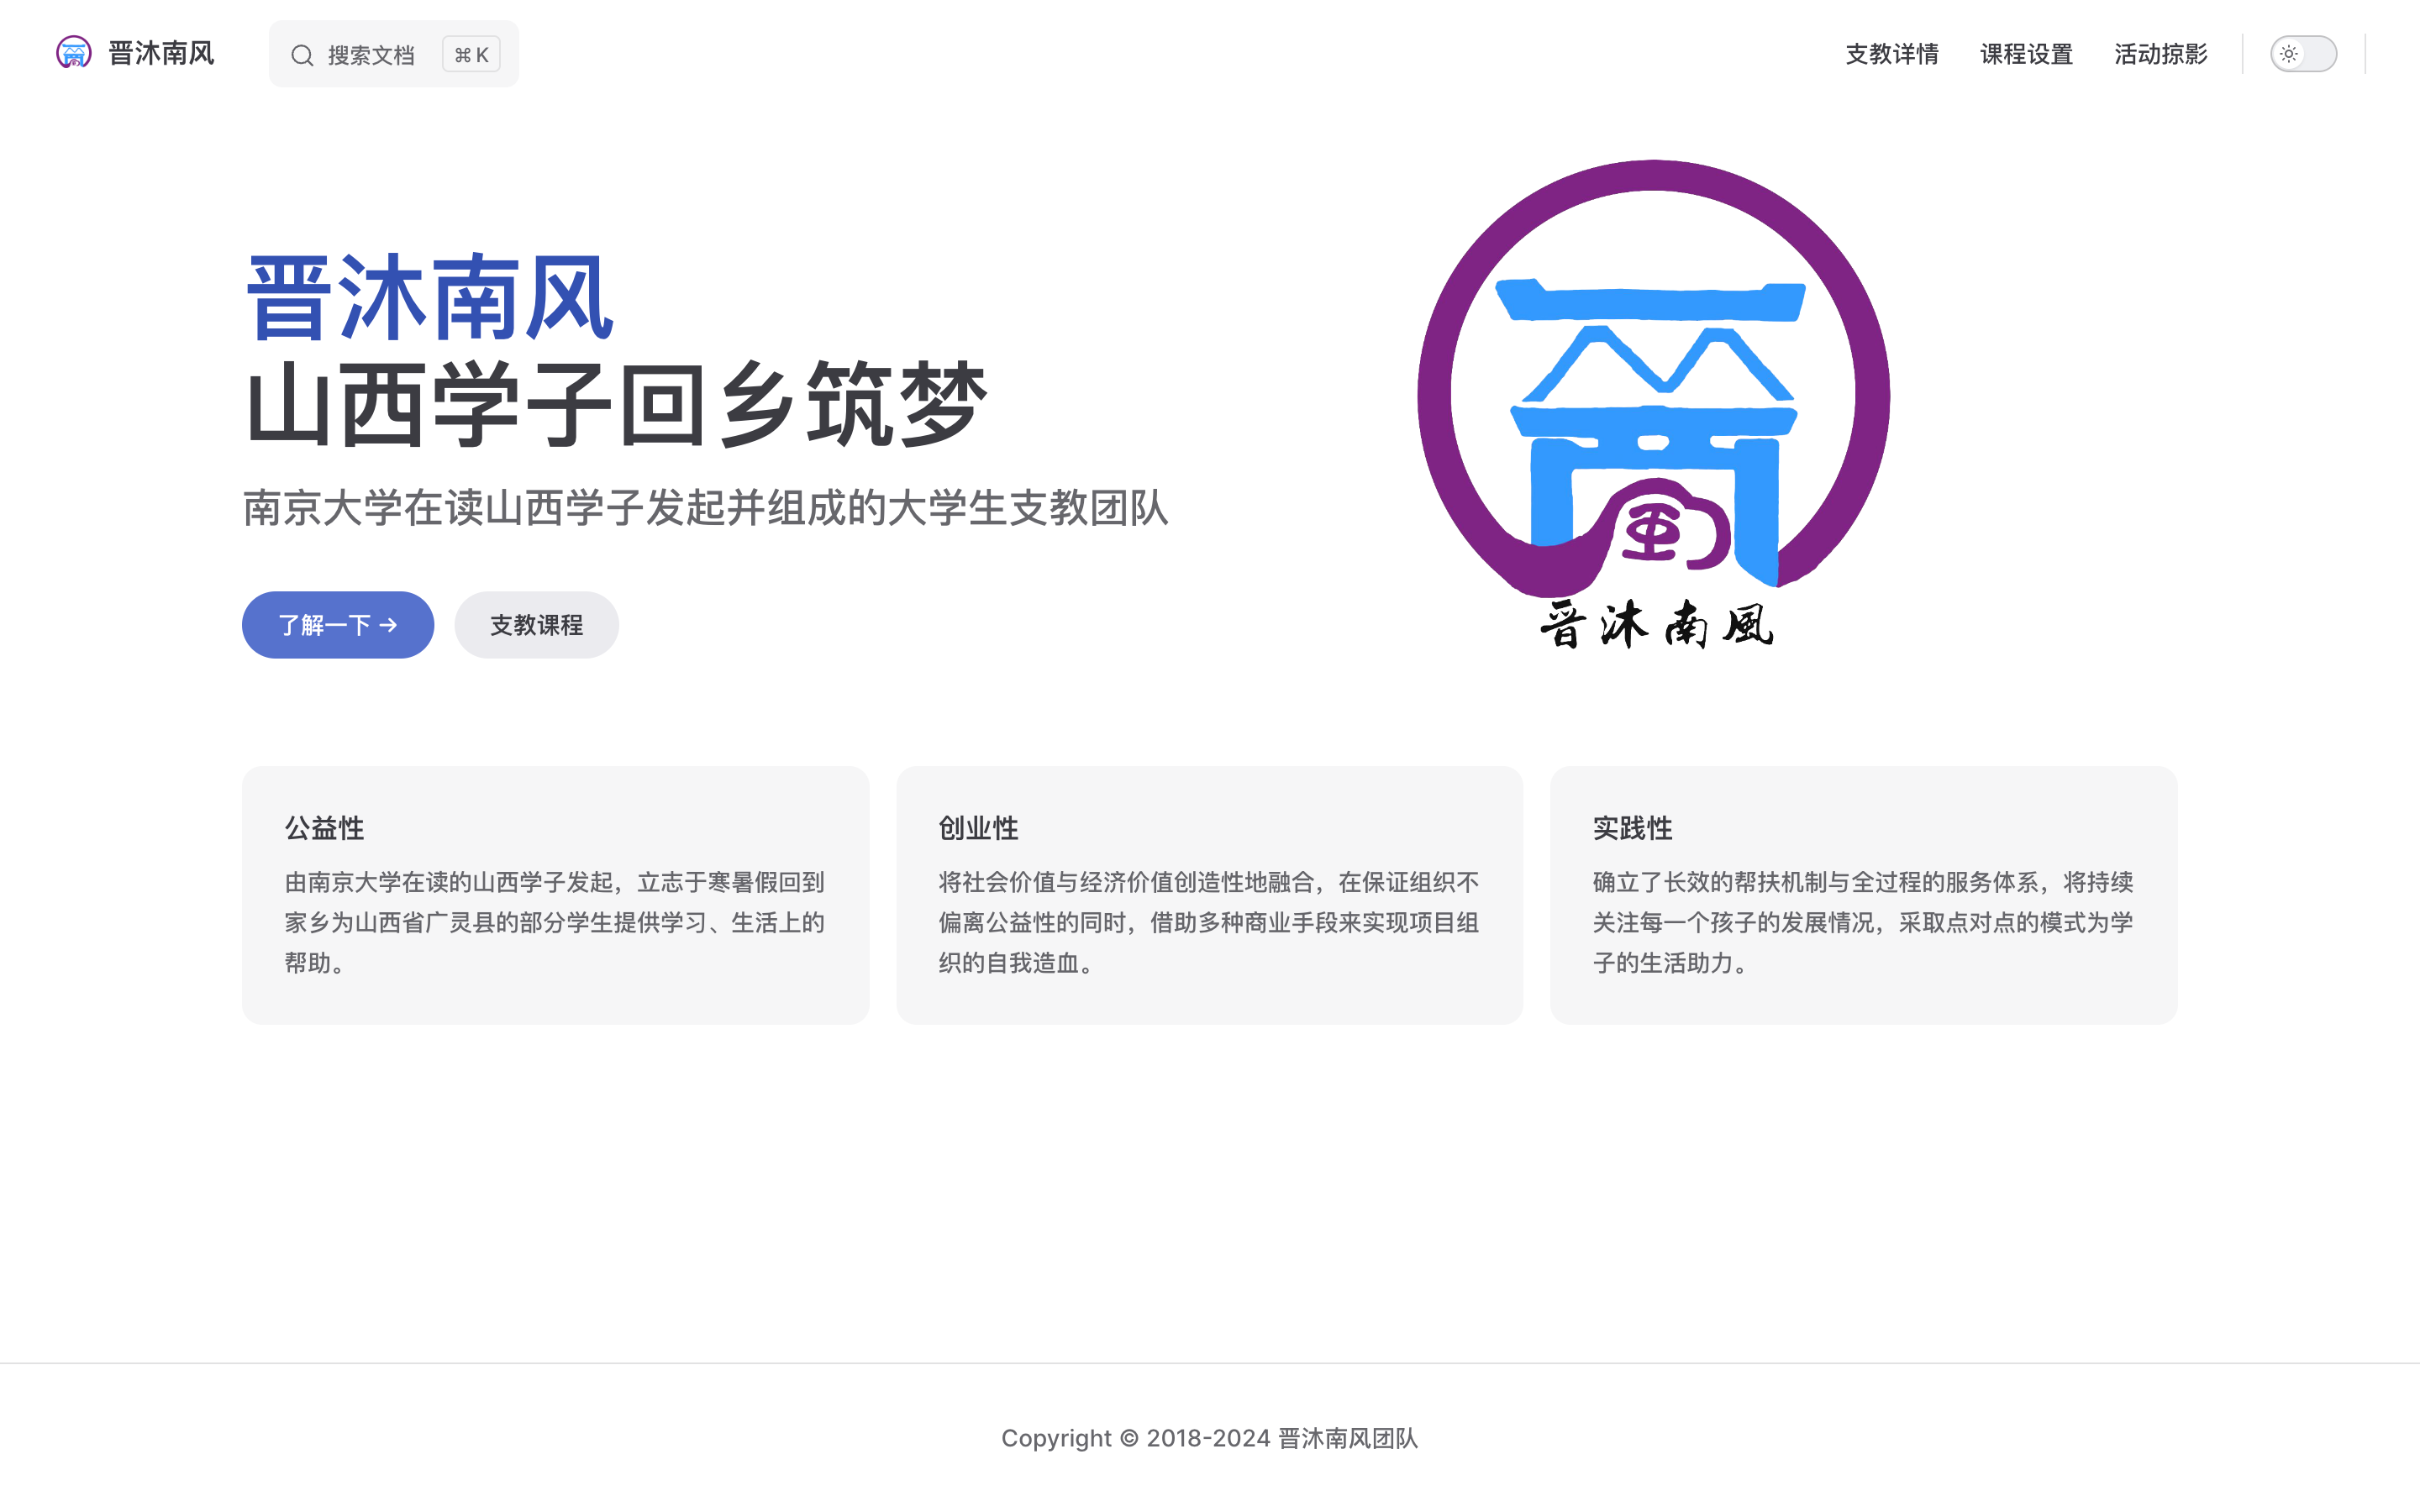Image resolution: width=2420 pixels, height=1512 pixels.
Task: Select the large purple team logo image
Action: [1655, 400]
